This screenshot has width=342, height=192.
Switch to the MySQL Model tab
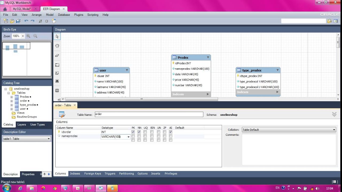[22, 9]
